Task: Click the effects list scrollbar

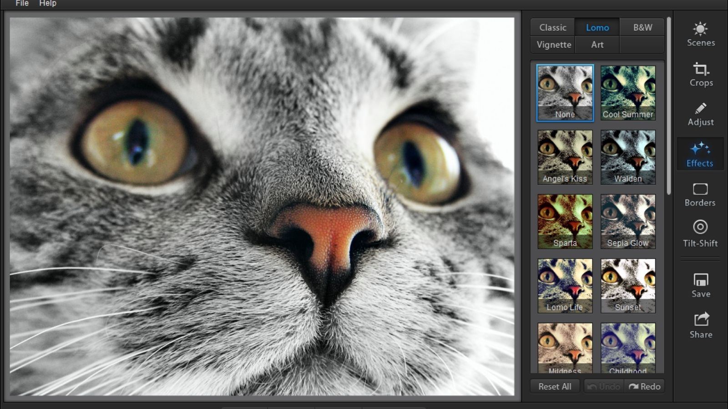Action: (668, 106)
